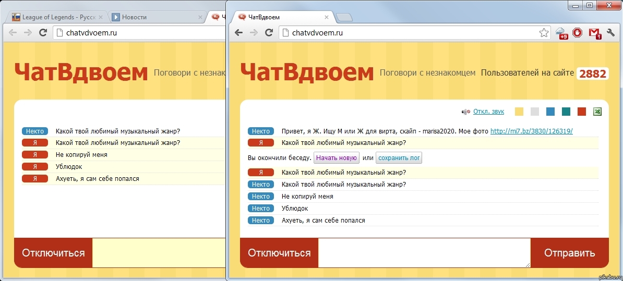Close the Новости tab
This screenshot has height=281, width=623.
(x=200, y=17)
